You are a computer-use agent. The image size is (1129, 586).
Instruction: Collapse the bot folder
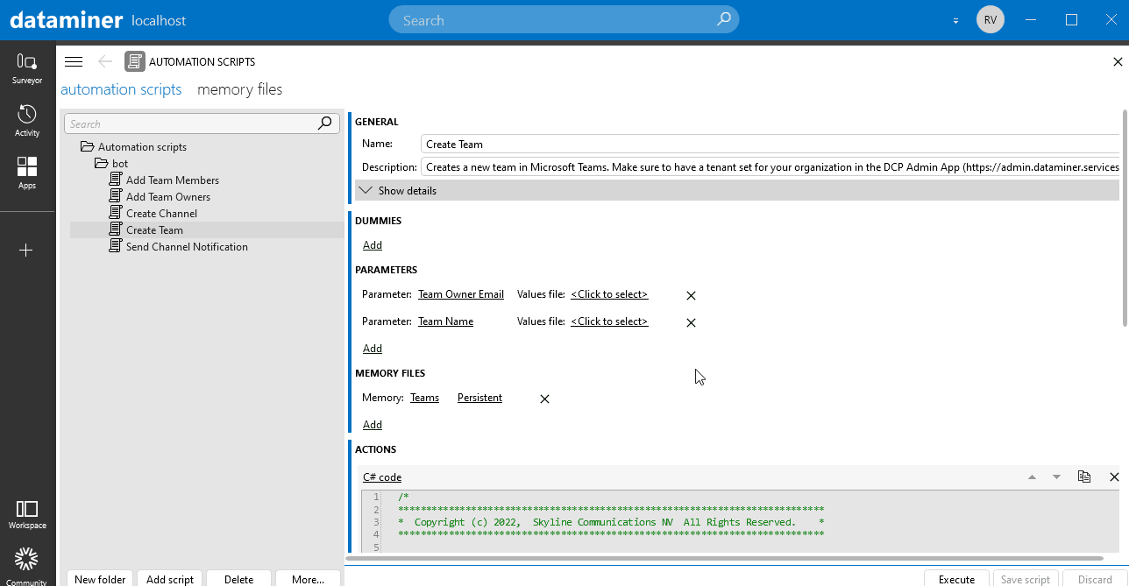(x=101, y=163)
